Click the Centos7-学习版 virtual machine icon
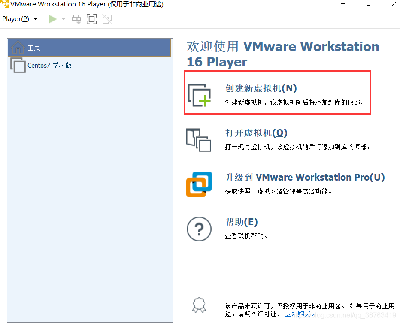The height and width of the screenshot is (323, 400). tap(18, 65)
